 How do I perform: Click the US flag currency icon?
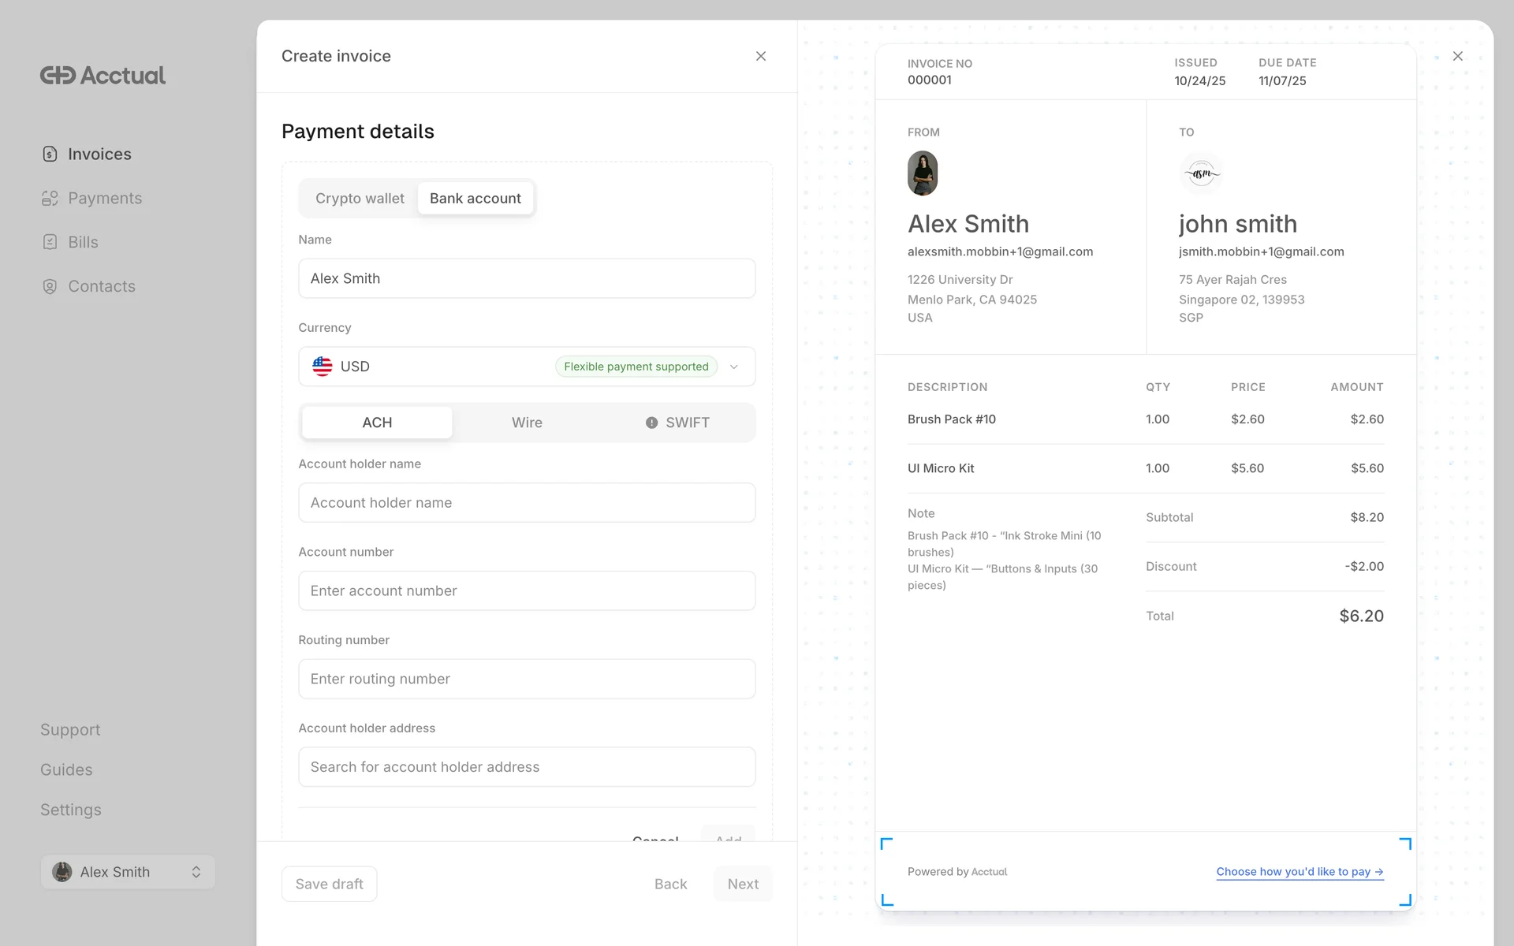[323, 367]
